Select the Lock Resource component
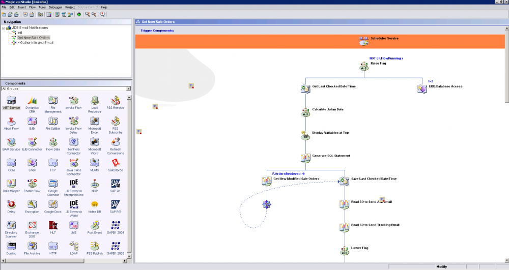The image size is (509, 270). (x=95, y=105)
